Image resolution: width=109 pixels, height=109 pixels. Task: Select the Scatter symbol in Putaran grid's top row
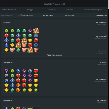36,31
